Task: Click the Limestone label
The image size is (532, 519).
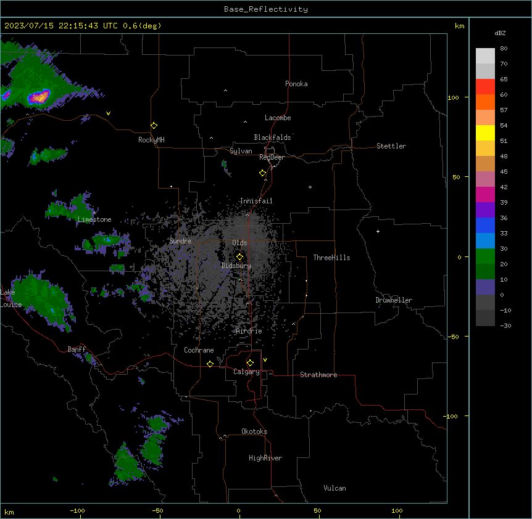Action: pyautogui.click(x=94, y=219)
